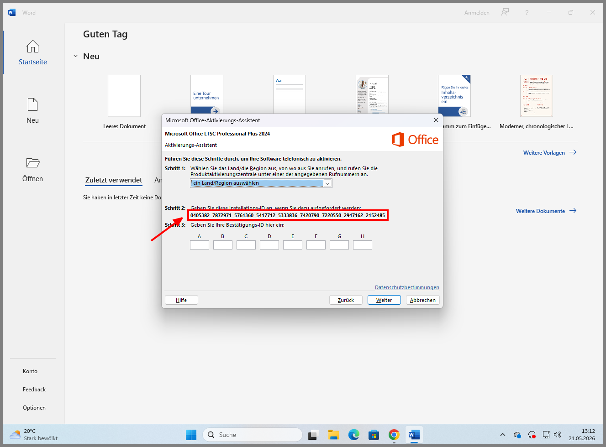Click the Word taskbar icon
This screenshot has width=606, height=447.
[414, 435]
